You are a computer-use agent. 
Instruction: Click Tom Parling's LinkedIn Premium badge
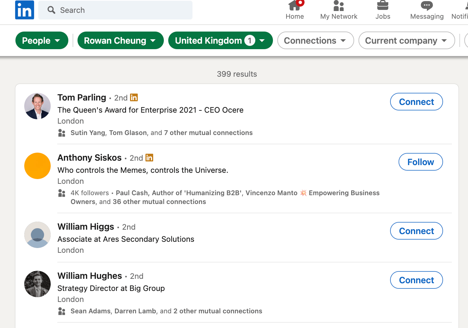click(134, 98)
